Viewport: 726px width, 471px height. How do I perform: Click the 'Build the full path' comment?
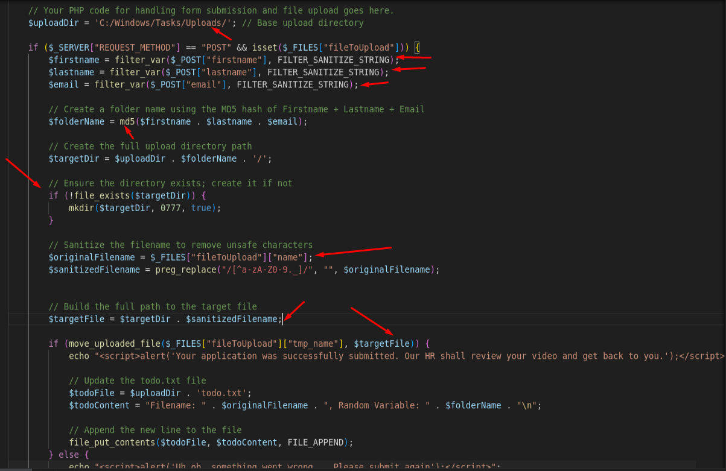[x=153, y=306]
